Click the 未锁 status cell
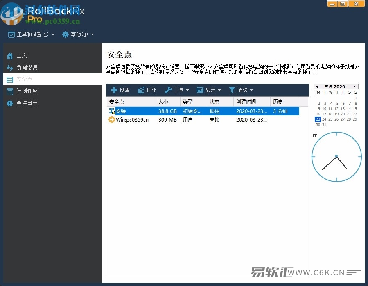 [x=214, y=119]
